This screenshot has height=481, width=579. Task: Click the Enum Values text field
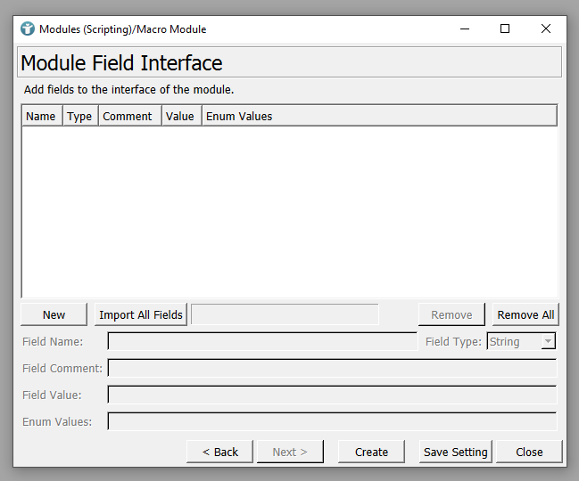tap(331, 421)
